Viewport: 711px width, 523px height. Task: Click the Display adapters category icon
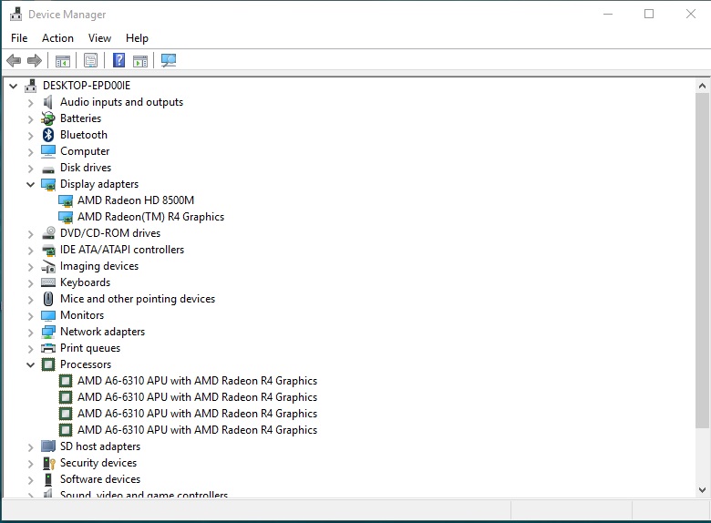point(48,184)
